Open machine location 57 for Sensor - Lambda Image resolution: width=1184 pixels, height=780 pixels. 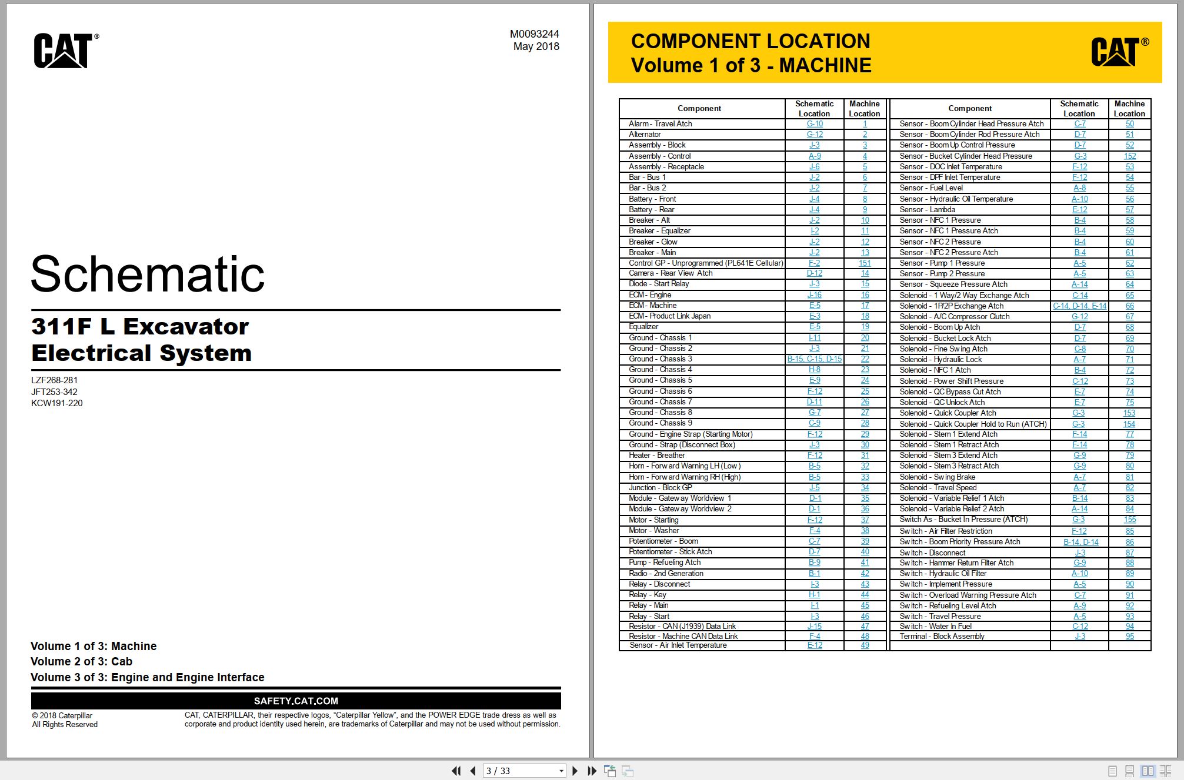pyautogui.click(x=1130, y=210)
